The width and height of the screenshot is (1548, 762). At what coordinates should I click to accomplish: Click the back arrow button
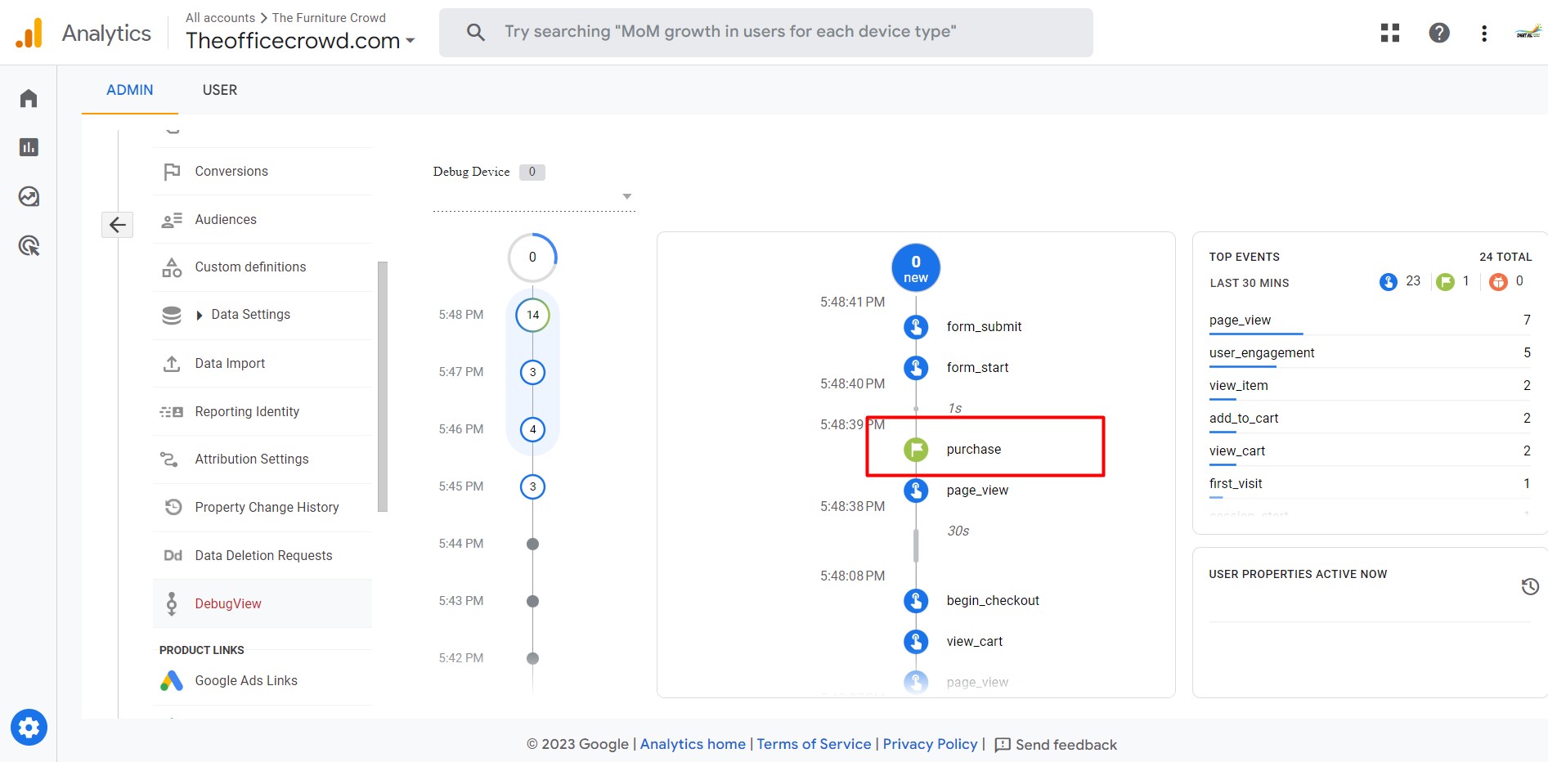[x=117, y=224]
